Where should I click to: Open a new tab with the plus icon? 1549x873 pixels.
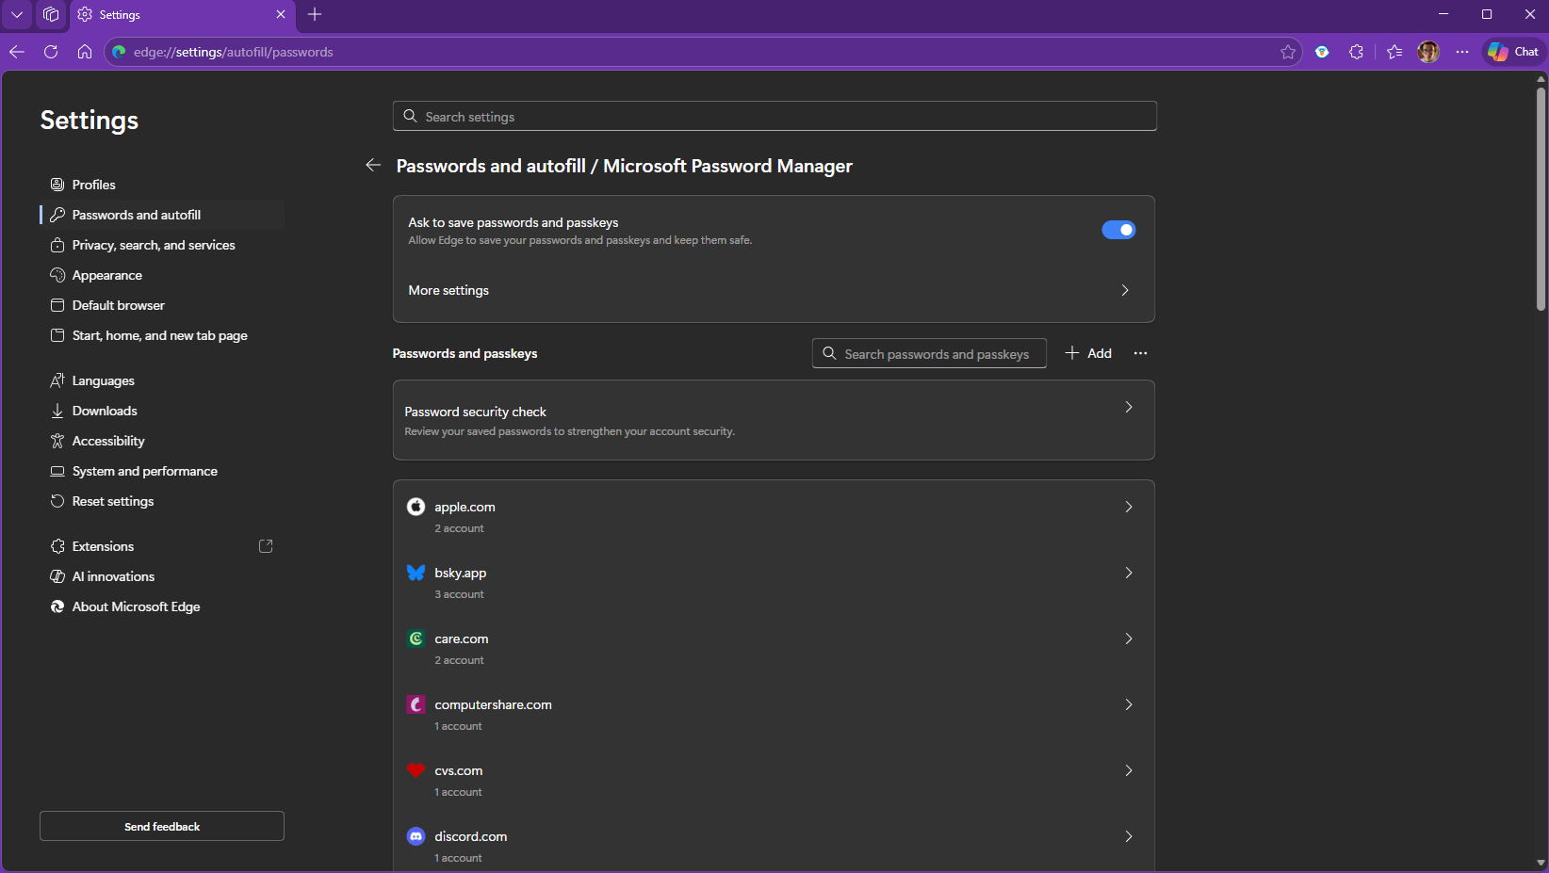[x=315, y=14]
